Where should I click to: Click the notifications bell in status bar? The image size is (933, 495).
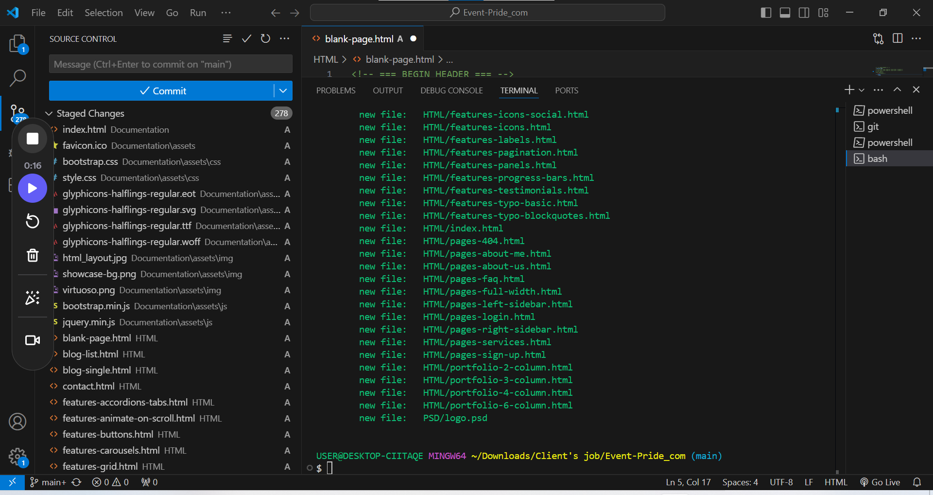click(x=917, y=482)
